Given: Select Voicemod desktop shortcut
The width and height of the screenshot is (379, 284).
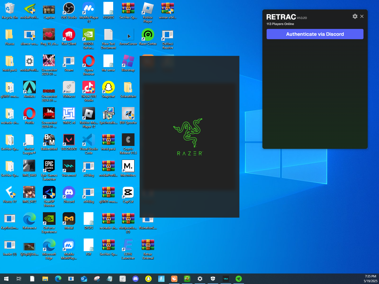Looking at the screenshot, I should coord(69,169).
